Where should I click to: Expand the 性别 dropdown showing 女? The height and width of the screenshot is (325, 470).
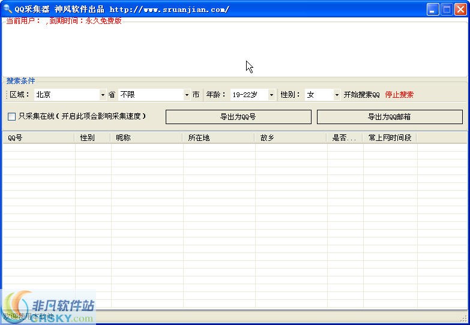coord(322,95)
